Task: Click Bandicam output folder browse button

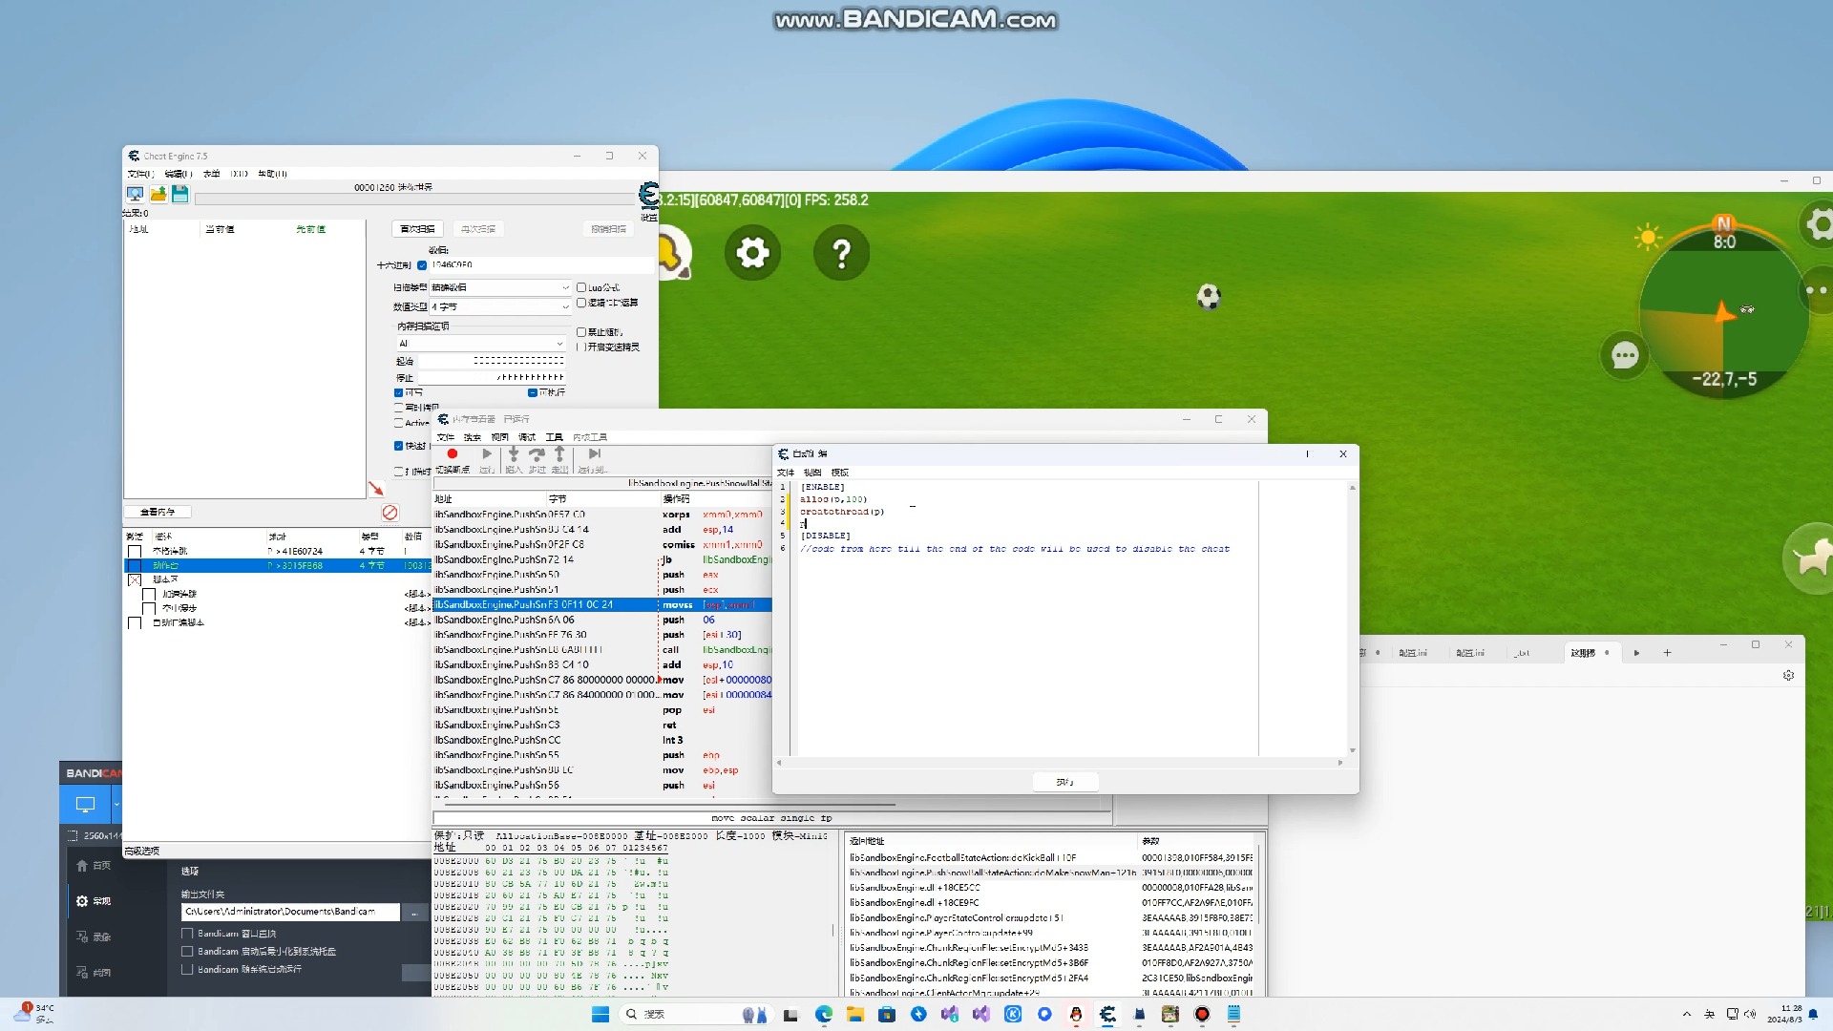Action: click(x=414, y=913)
